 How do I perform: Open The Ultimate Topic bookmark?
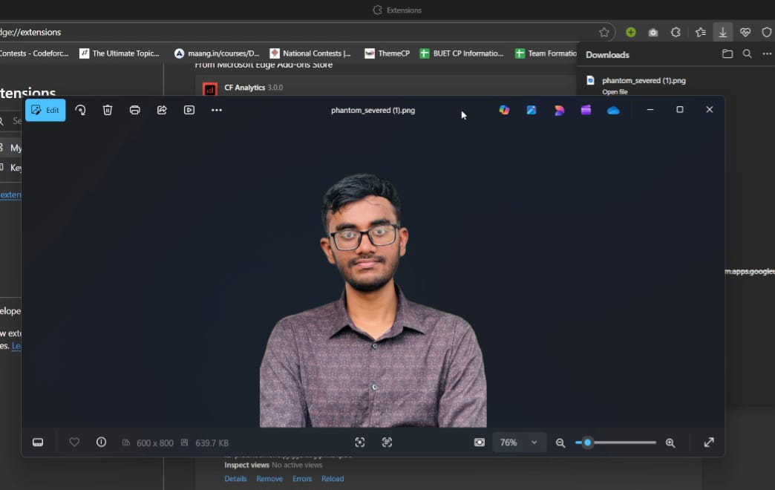[120, 53]
